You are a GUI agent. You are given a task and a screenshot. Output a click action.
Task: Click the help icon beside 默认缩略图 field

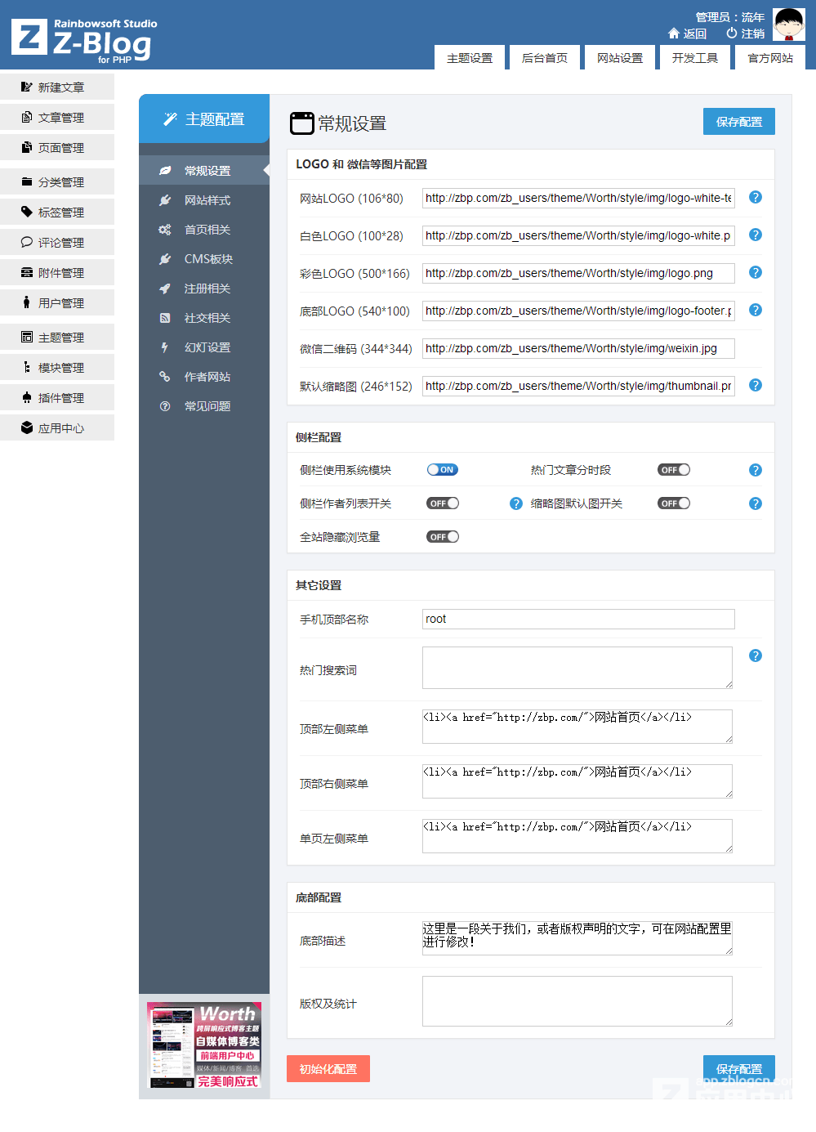(756, 385)
